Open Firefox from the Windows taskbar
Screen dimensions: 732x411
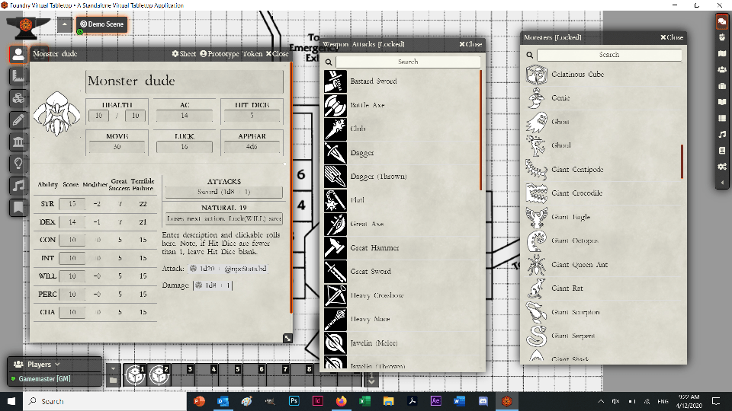pyautogui.click(x=341, y=401)
